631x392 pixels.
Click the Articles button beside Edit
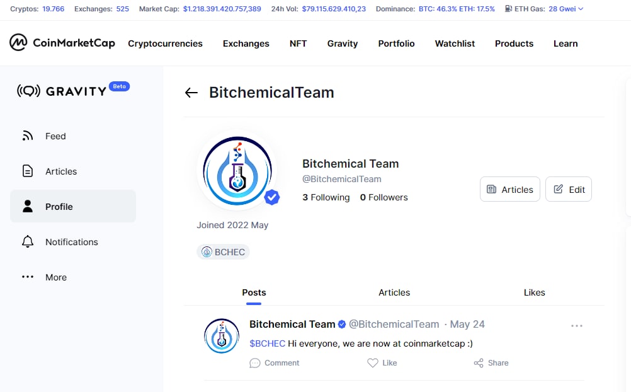point(510,189)
